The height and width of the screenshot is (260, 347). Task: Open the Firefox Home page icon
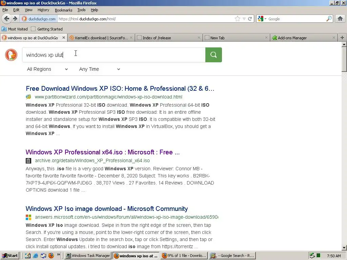340,19
